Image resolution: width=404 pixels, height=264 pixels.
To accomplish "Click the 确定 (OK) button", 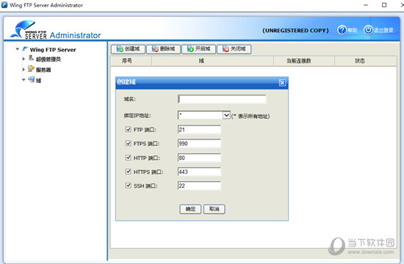I will (x=190, y=209).
